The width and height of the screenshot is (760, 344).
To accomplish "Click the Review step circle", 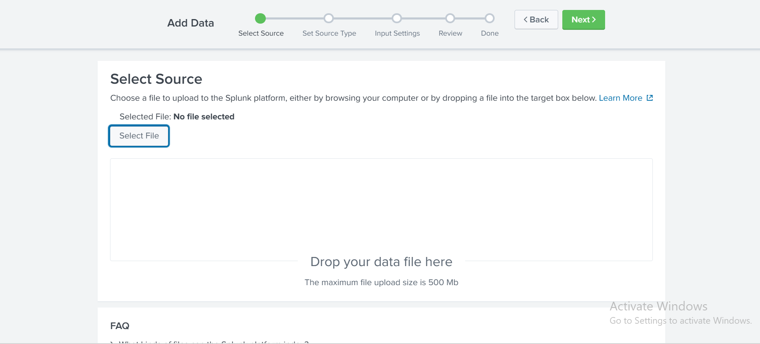I will (x=450, y=18).
